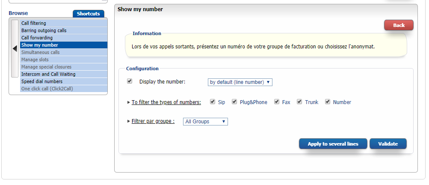Image resolution: width=429 pixels, height=185 pixels.
Task: Open the All Groups dropdown
Action: (205, 122)
